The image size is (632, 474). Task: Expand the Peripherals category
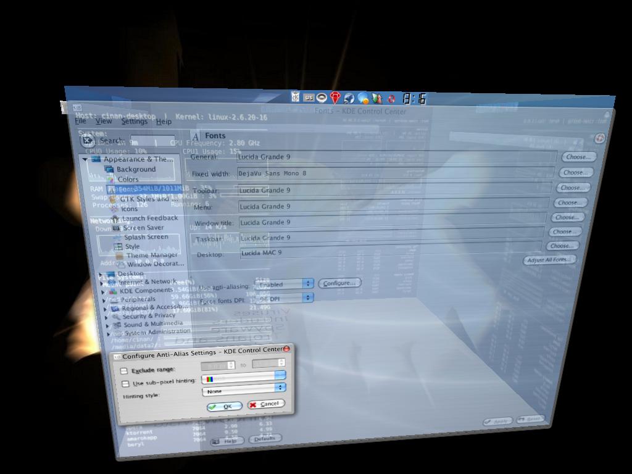click(104, 301)
